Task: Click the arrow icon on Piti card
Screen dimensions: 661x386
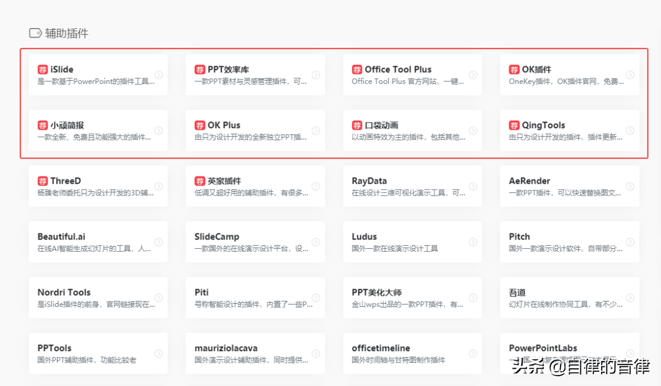Action: click(x=316, y=297)
